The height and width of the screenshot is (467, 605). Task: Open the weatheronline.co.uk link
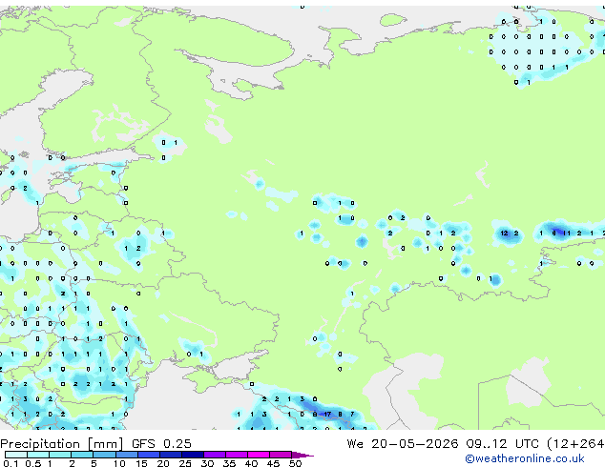coord(525,458)
